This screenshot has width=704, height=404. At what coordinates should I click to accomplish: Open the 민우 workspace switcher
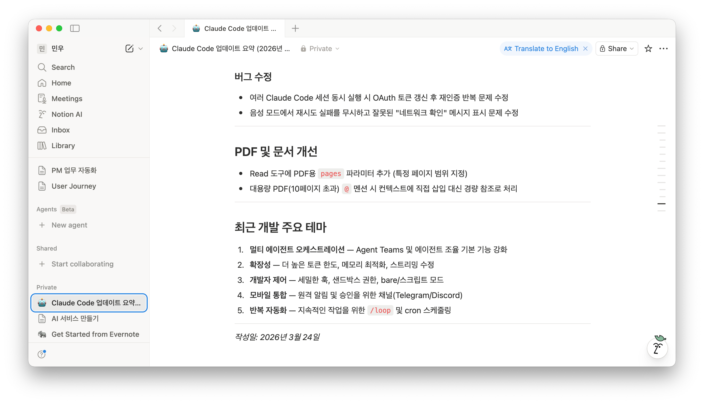tap(51, 49)
